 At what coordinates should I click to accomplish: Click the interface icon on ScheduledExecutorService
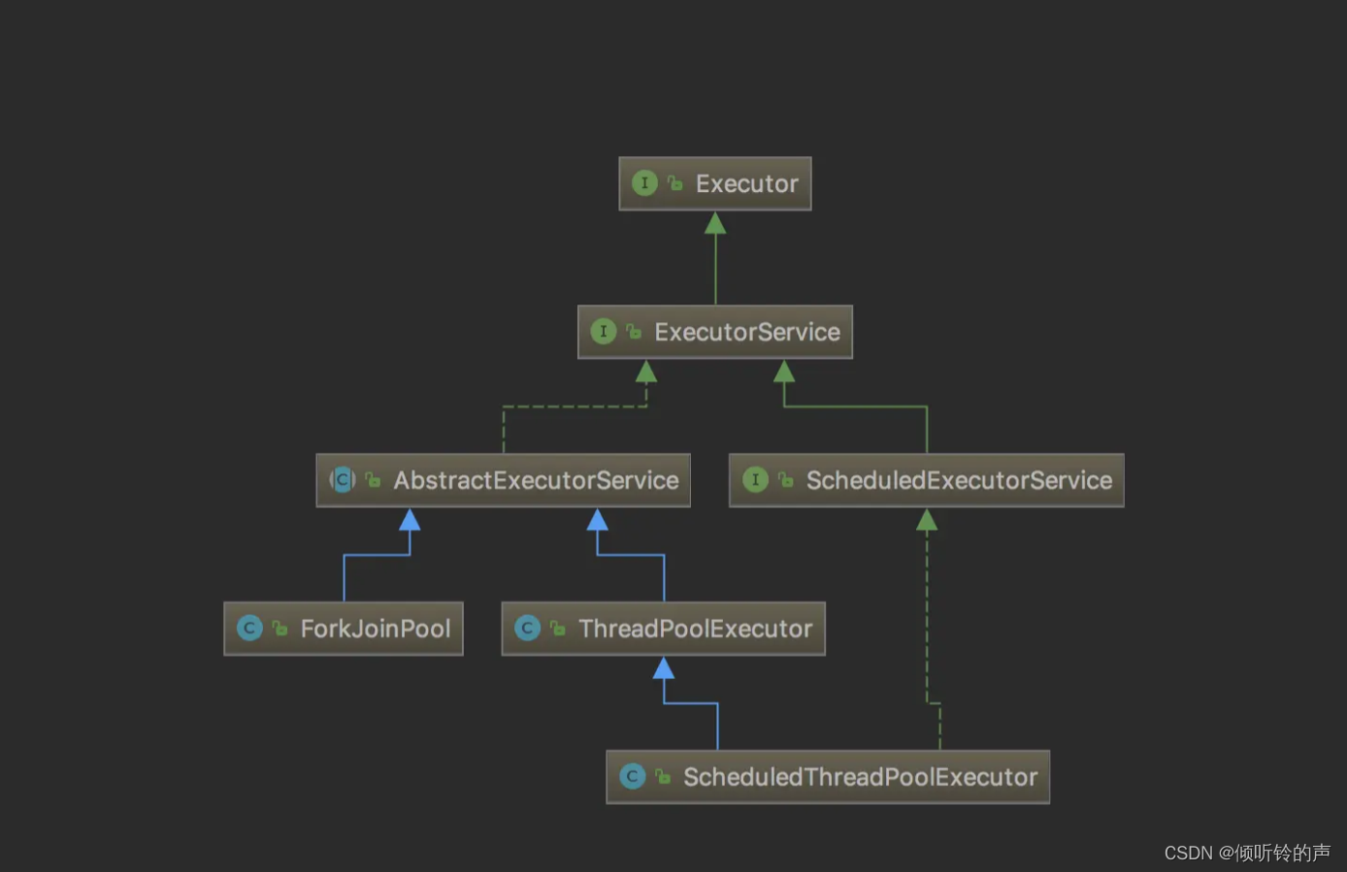coord(756,480)
